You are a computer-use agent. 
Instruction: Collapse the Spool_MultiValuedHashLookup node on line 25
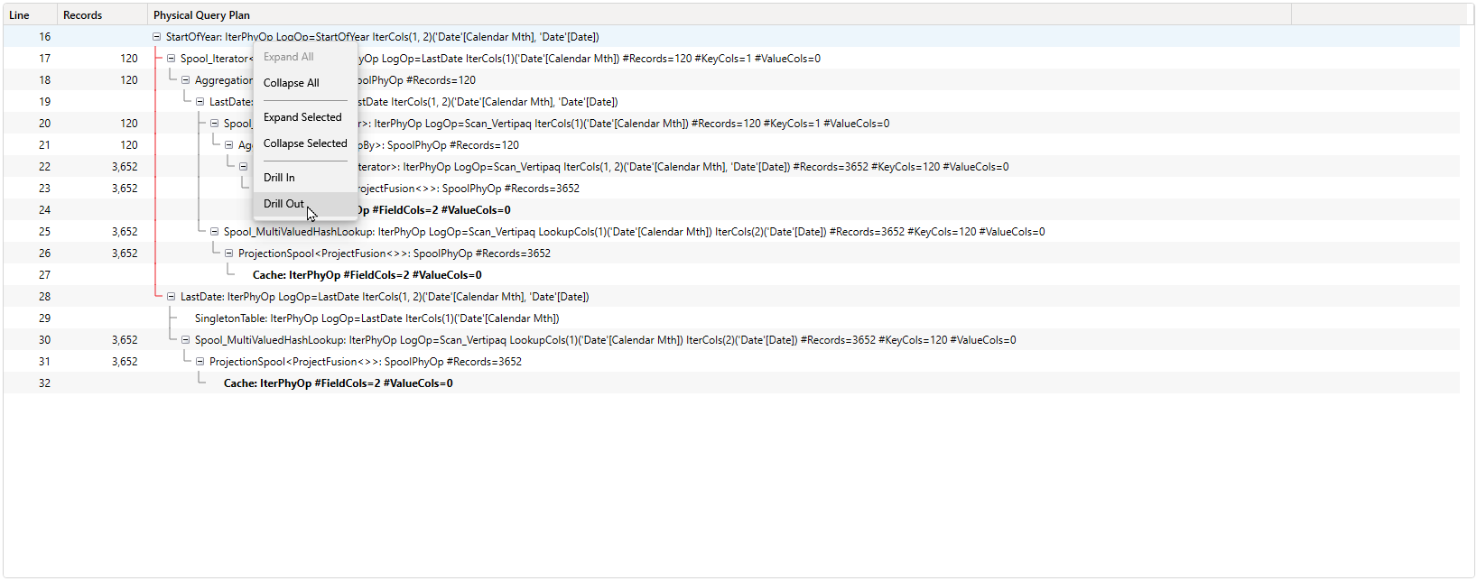pyautogui.click(x=214, y=232)
